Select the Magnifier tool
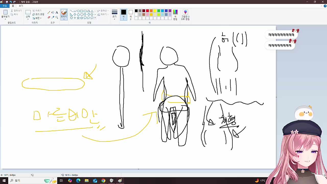Image resolution: width=327 pixels, height=184 pixels. pos(57,17)
